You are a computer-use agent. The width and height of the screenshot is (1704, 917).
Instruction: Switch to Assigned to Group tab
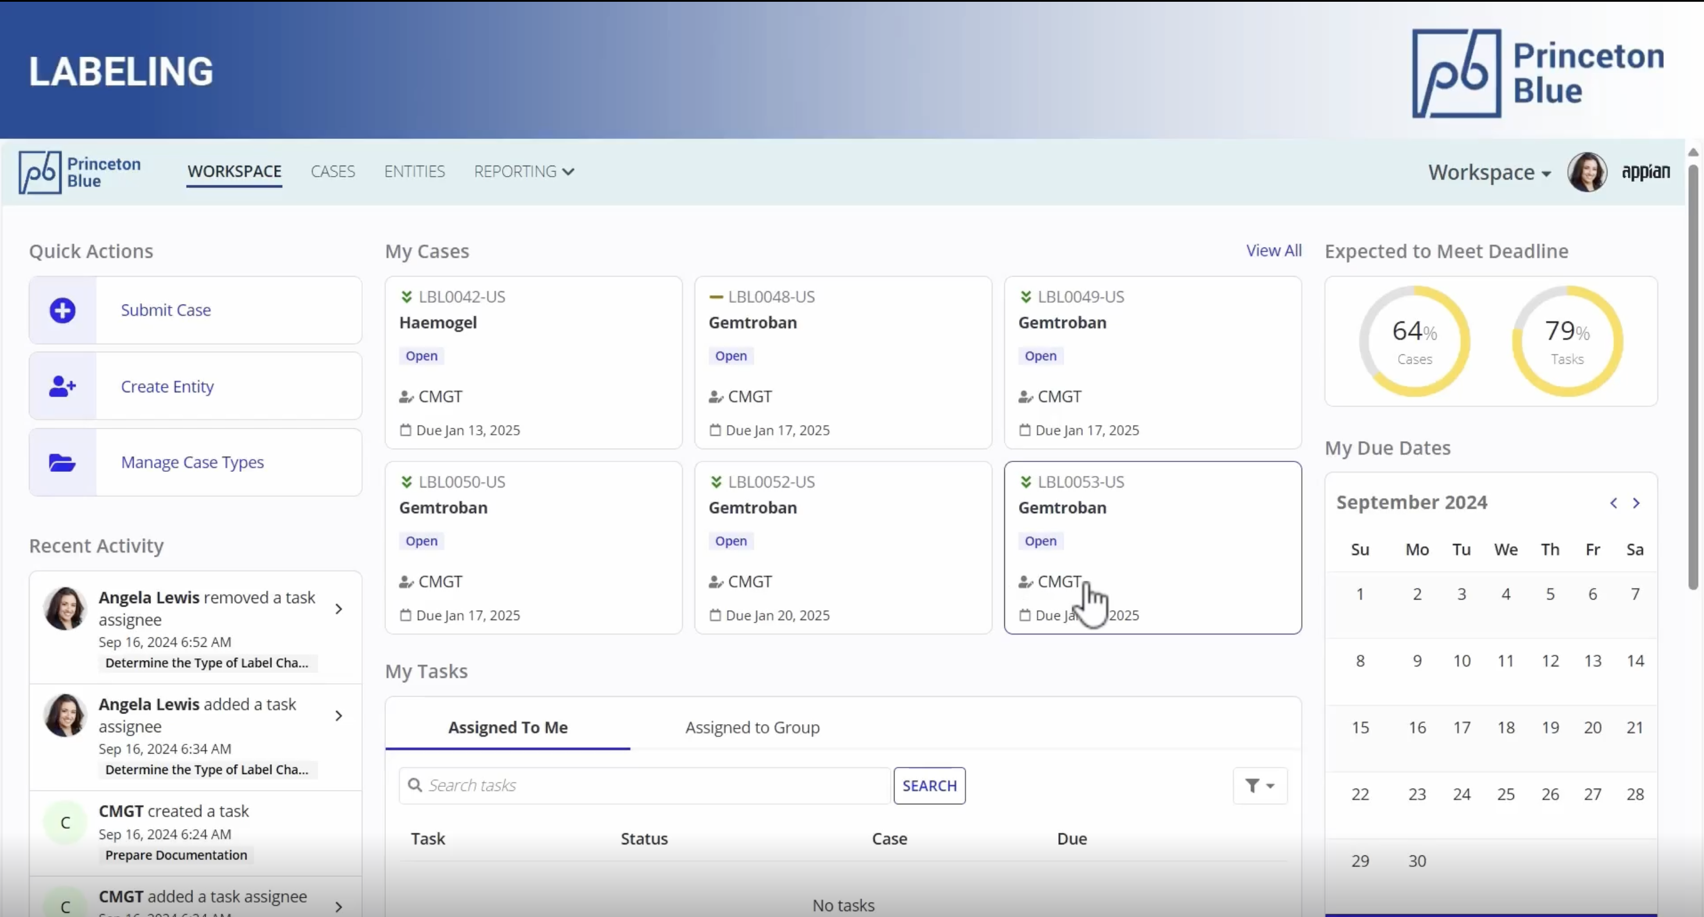[752, 727]
